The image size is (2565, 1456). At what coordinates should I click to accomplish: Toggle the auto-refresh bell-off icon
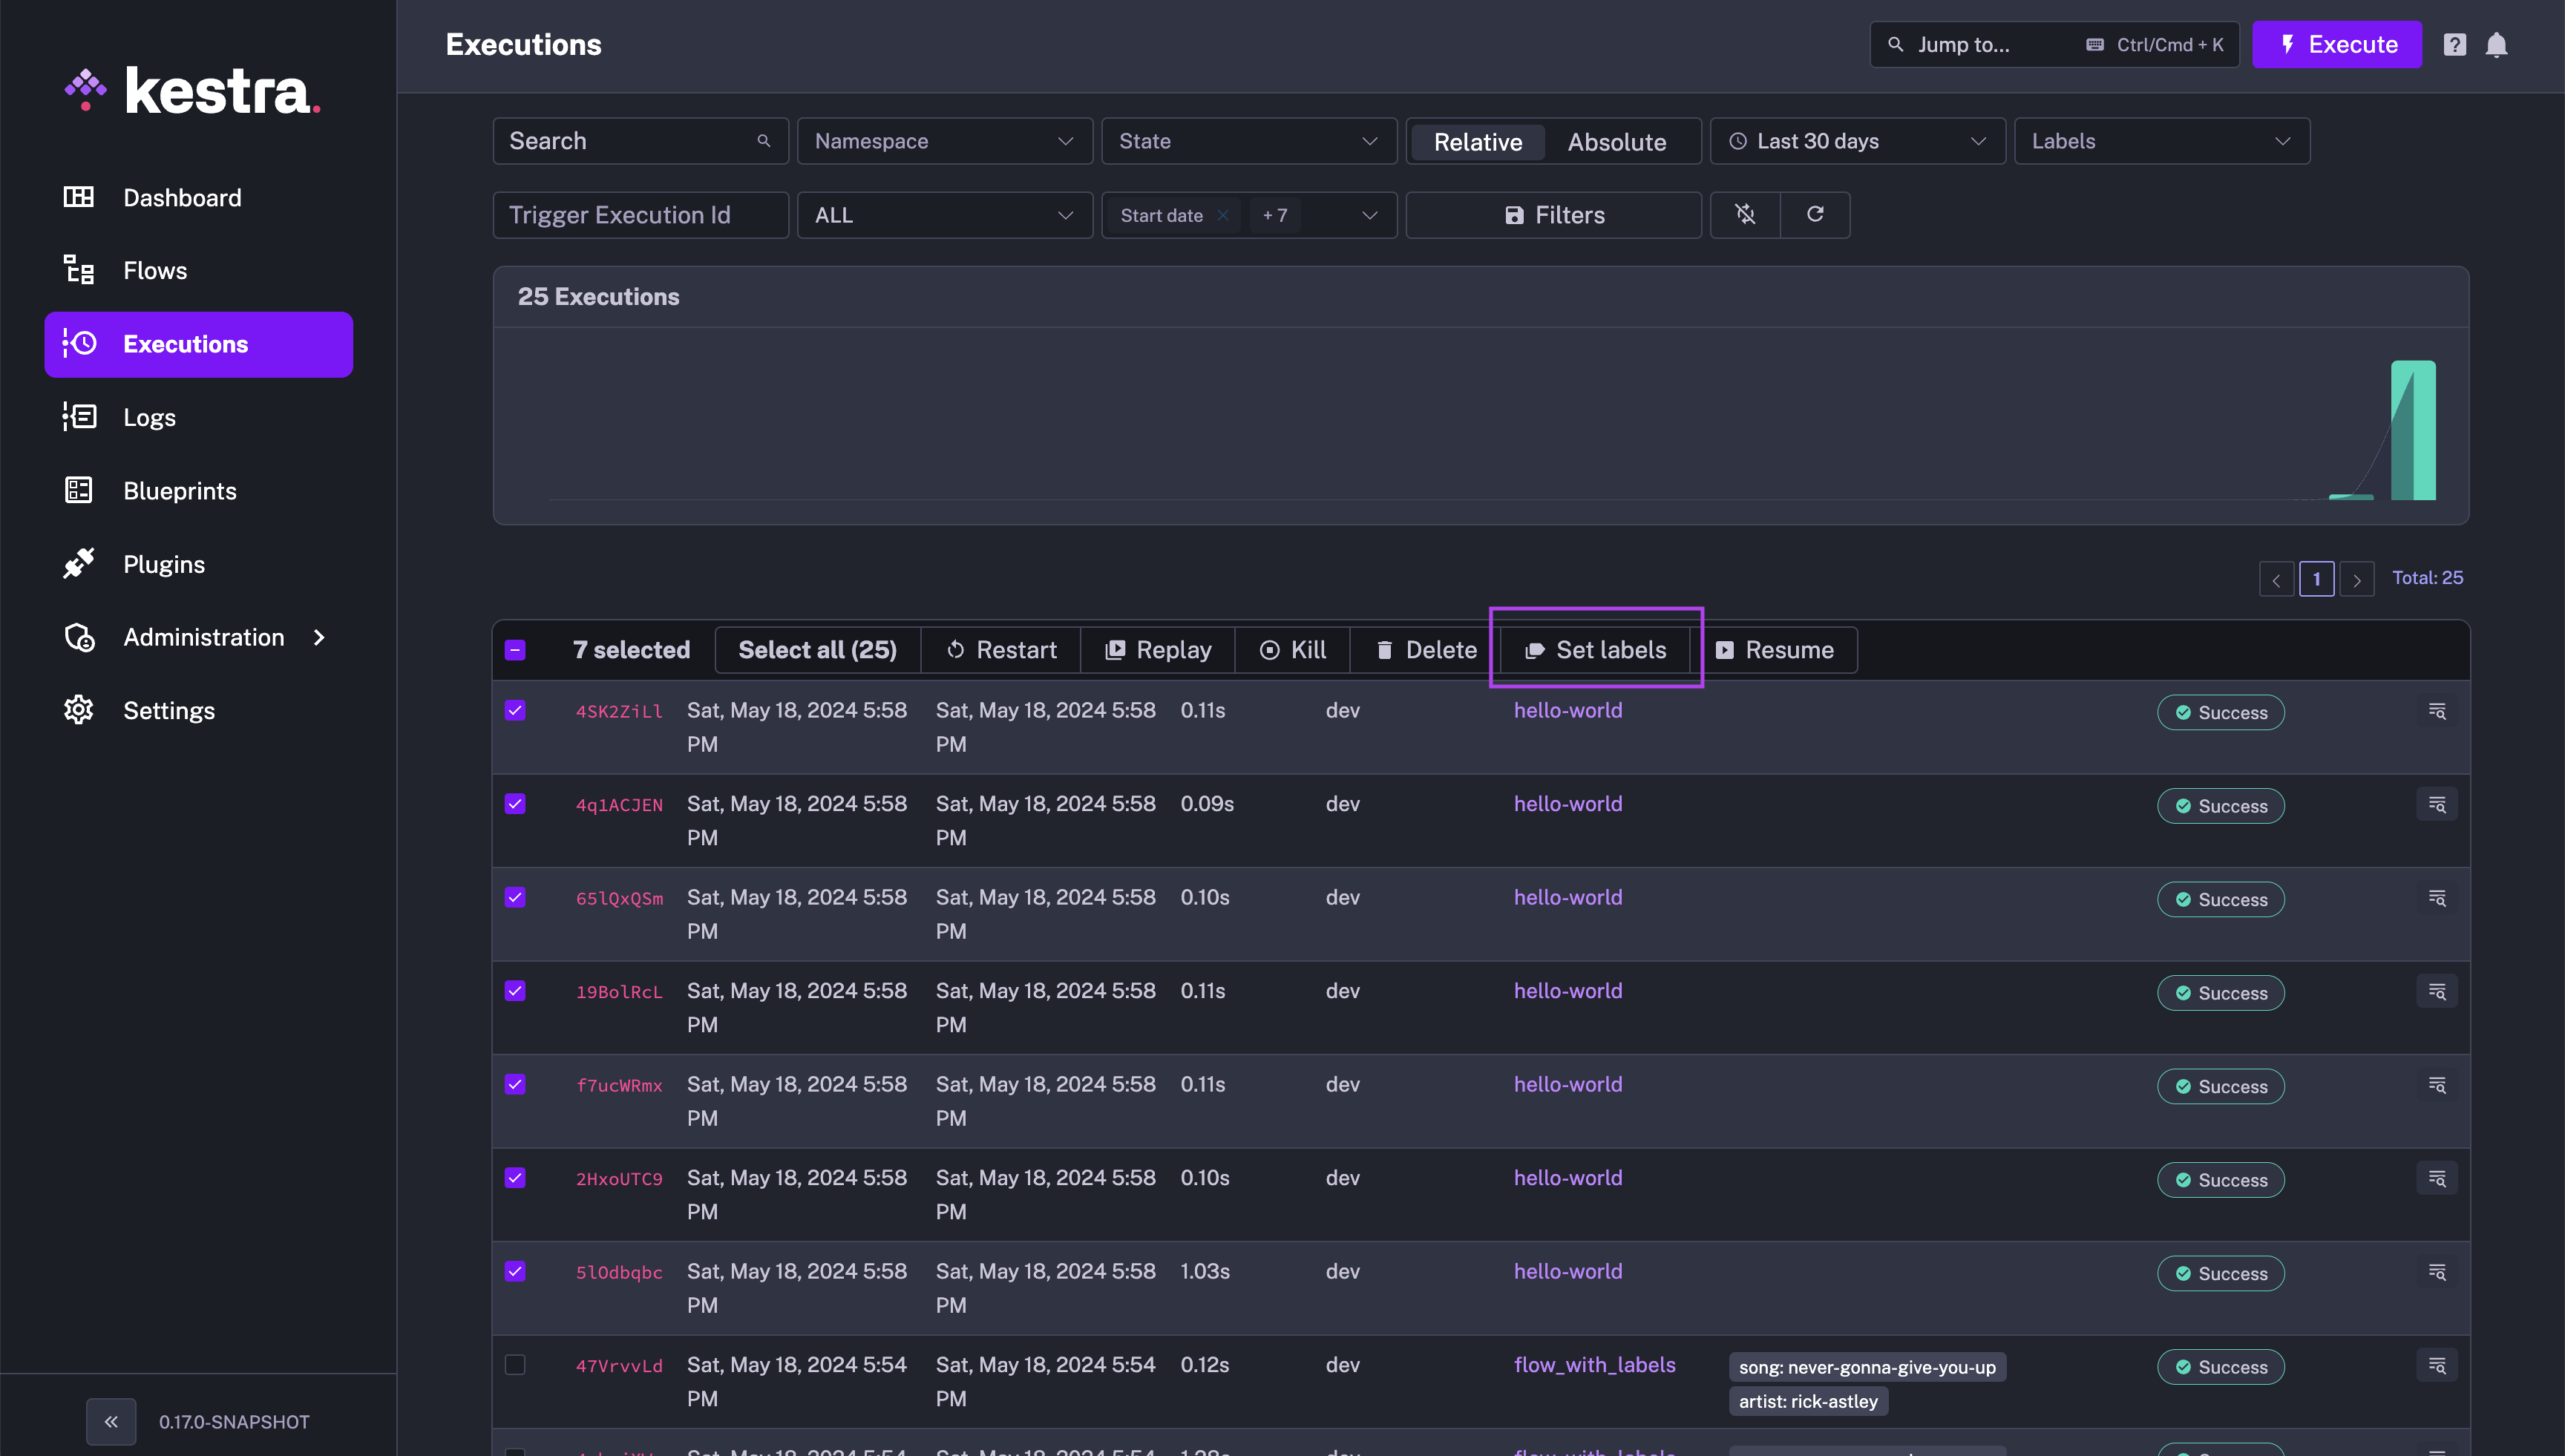[x=1745, y=214]
